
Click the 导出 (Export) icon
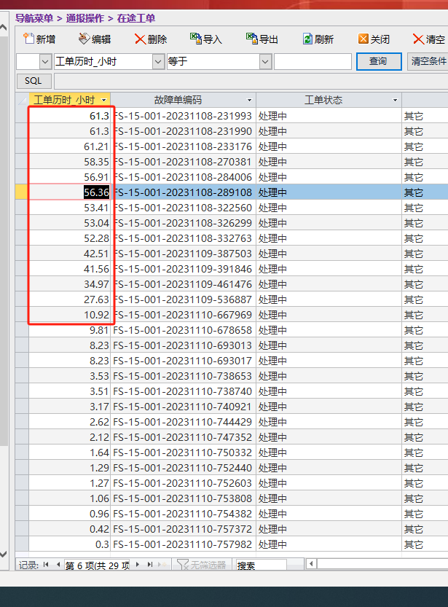252,39
